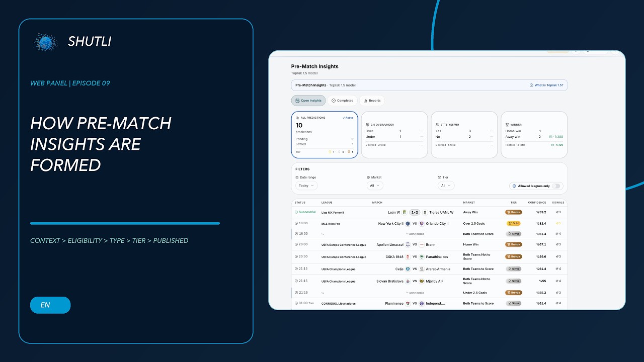Click the Apollon Limassol team crest
Image resolution: width=644 pixels, height=362 pixels.
[408, 245]
